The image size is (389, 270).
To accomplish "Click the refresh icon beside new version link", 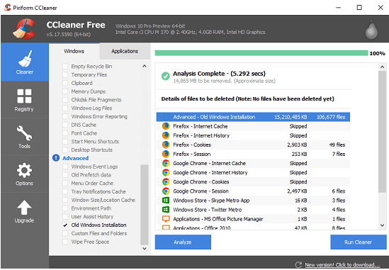I will [x=299, y=264].
